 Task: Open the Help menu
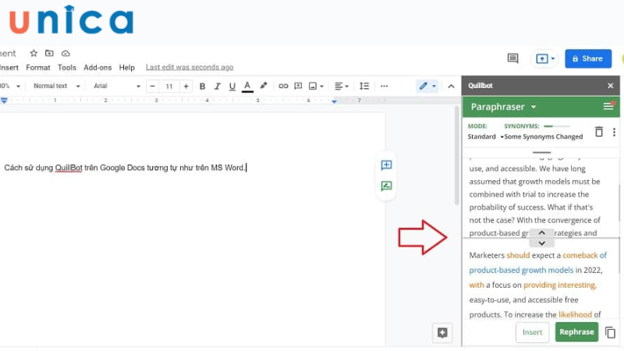[x=127, y=68]
